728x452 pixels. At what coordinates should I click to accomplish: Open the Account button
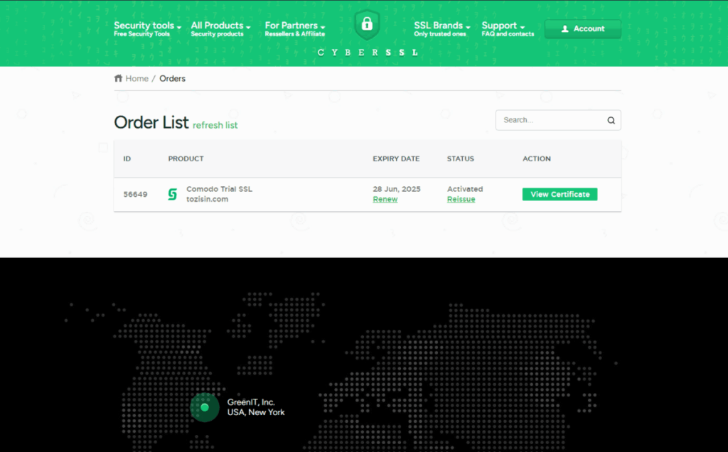pos(583,28)
